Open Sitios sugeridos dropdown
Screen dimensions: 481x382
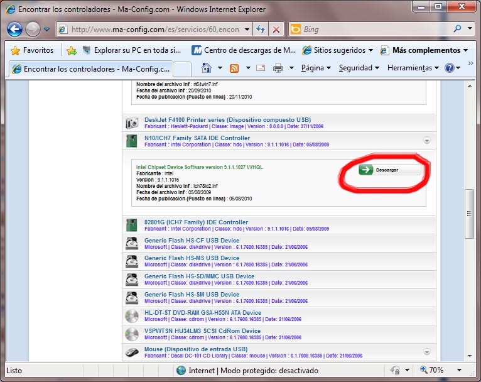(337, 50)
